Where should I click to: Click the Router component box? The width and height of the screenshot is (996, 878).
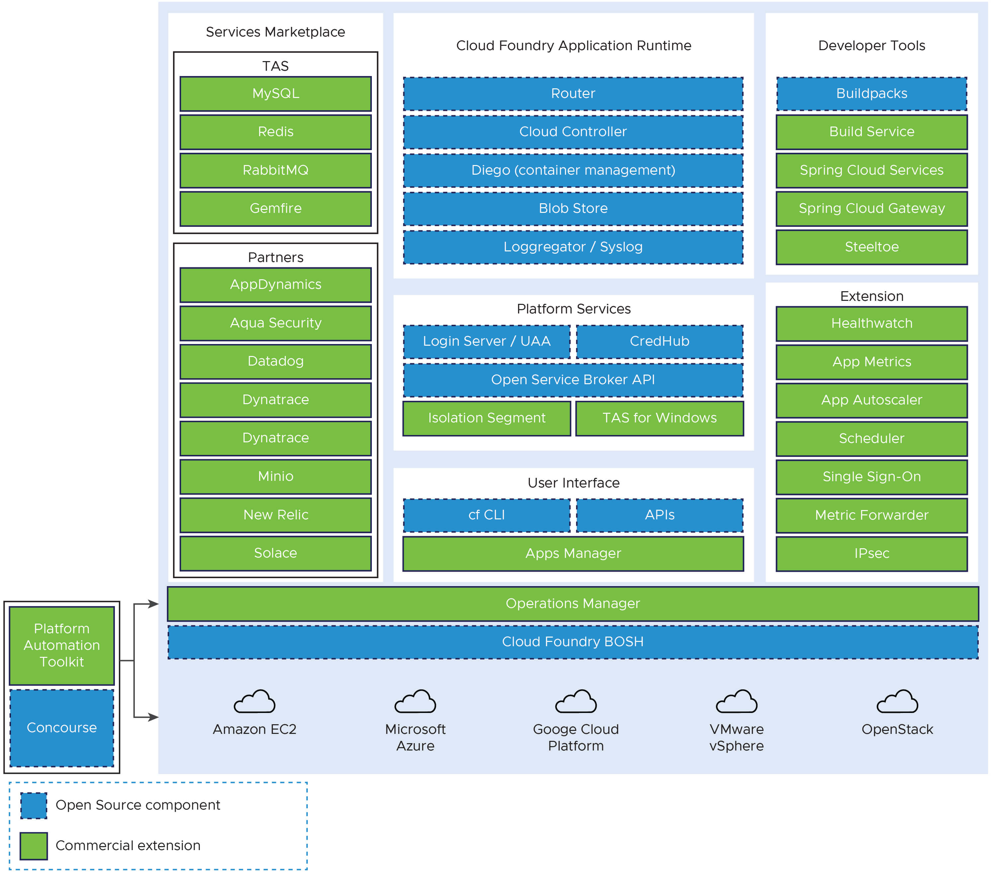pos(573,94)
